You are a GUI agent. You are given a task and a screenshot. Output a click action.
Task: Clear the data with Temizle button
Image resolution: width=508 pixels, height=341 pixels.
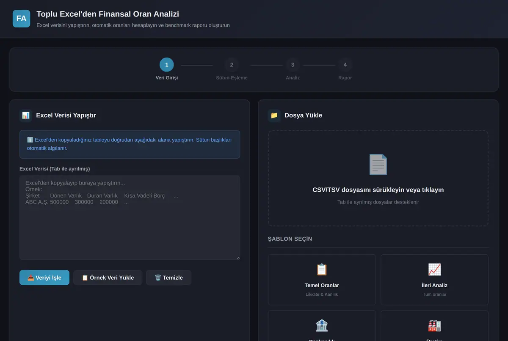[x=168, y=278]
